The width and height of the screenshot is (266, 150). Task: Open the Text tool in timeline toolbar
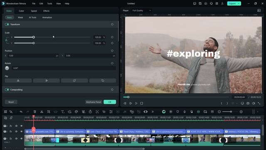click(63, 112)
